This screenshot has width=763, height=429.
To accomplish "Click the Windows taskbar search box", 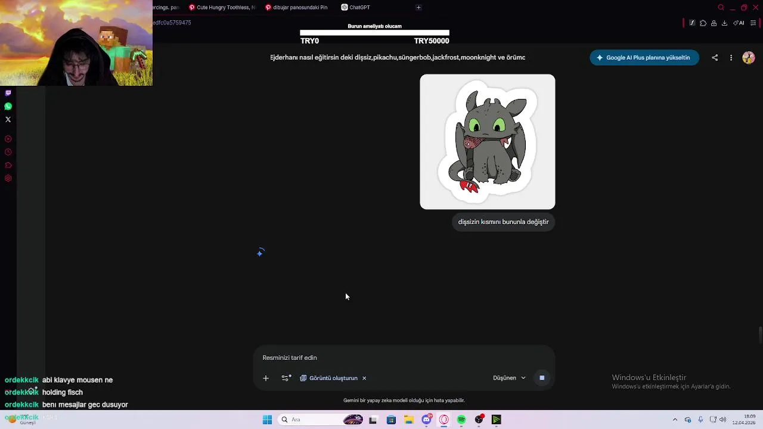I will pos(321,419).
